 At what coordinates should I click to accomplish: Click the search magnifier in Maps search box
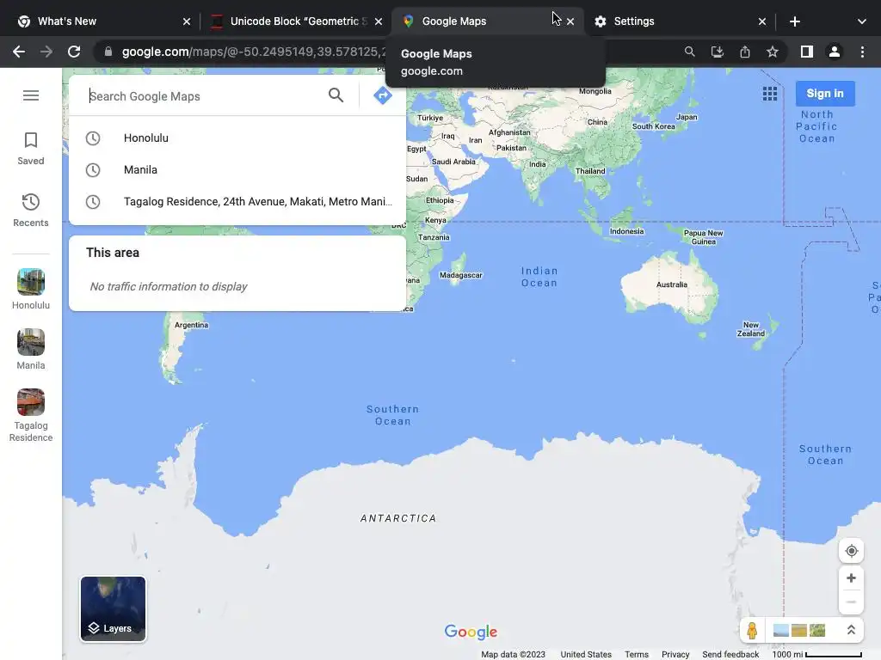coord(336,95)
